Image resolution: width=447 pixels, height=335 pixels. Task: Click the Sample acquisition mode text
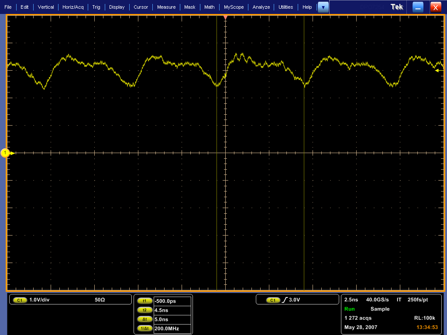pyautogui.click(x=380, y=309)
